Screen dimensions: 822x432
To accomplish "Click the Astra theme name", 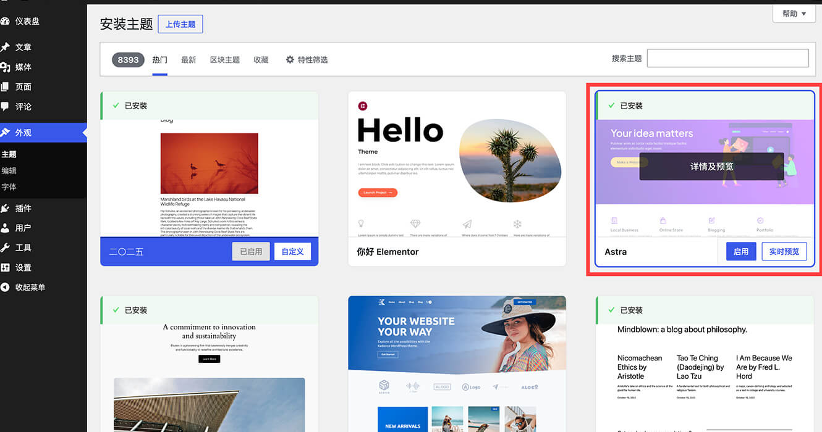I will point(616,252).
